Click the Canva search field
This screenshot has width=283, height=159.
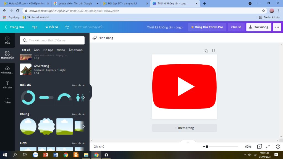[52, 40]
